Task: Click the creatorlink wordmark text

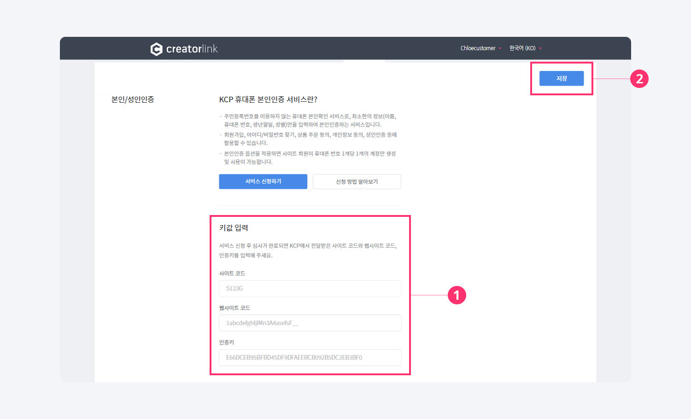Action: coord(192,49)
